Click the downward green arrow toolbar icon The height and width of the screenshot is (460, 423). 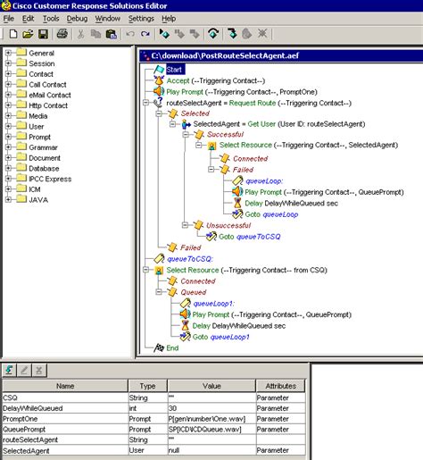(x=232, y=34)
